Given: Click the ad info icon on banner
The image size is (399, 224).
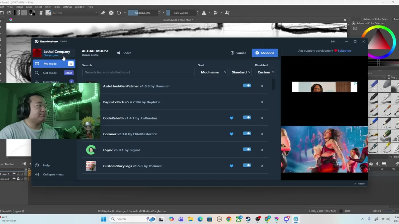Looking at the screenshot, I should click(355, 84).
